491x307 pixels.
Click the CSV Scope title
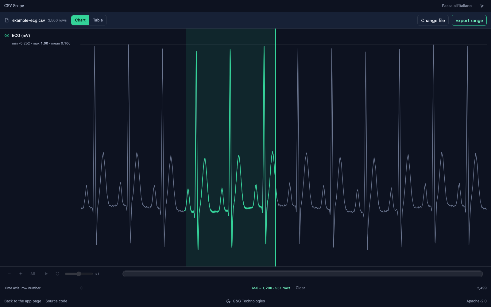14,6
